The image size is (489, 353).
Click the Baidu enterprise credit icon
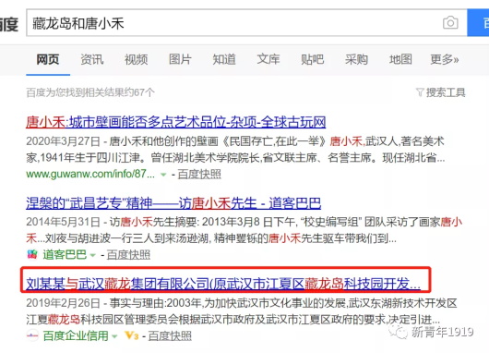click(x=32, y=335)
